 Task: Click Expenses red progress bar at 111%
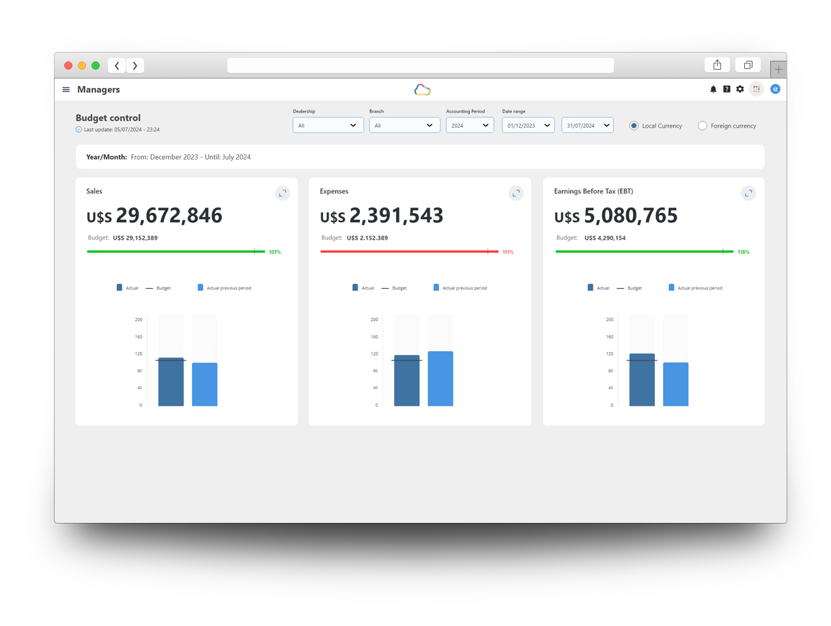(410, 252)
